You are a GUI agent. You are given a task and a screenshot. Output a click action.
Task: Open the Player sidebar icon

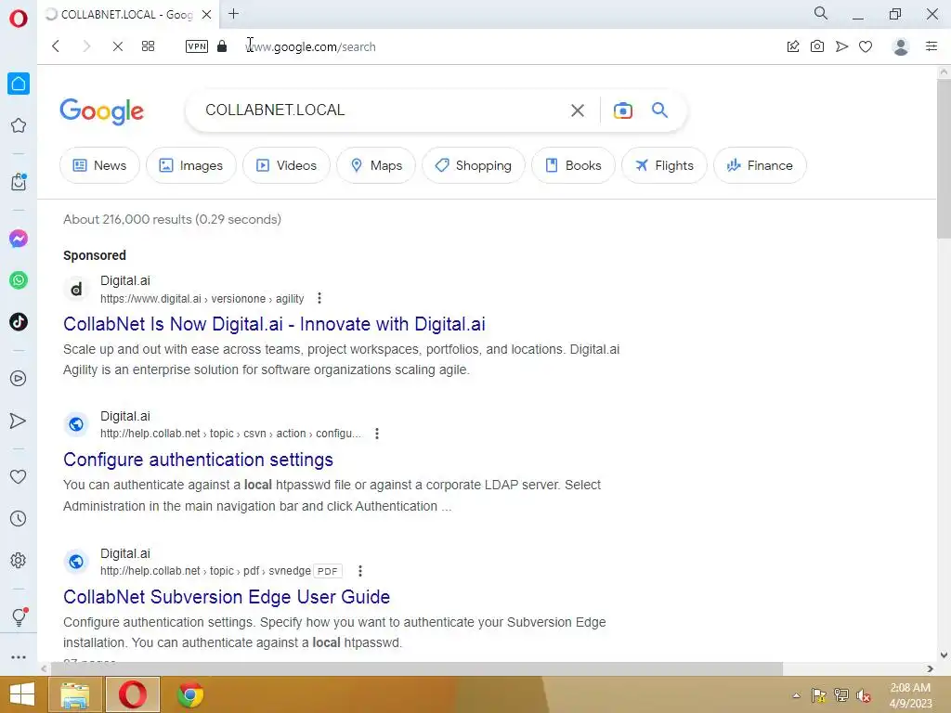pyautogui.click(x=19, y=379)
